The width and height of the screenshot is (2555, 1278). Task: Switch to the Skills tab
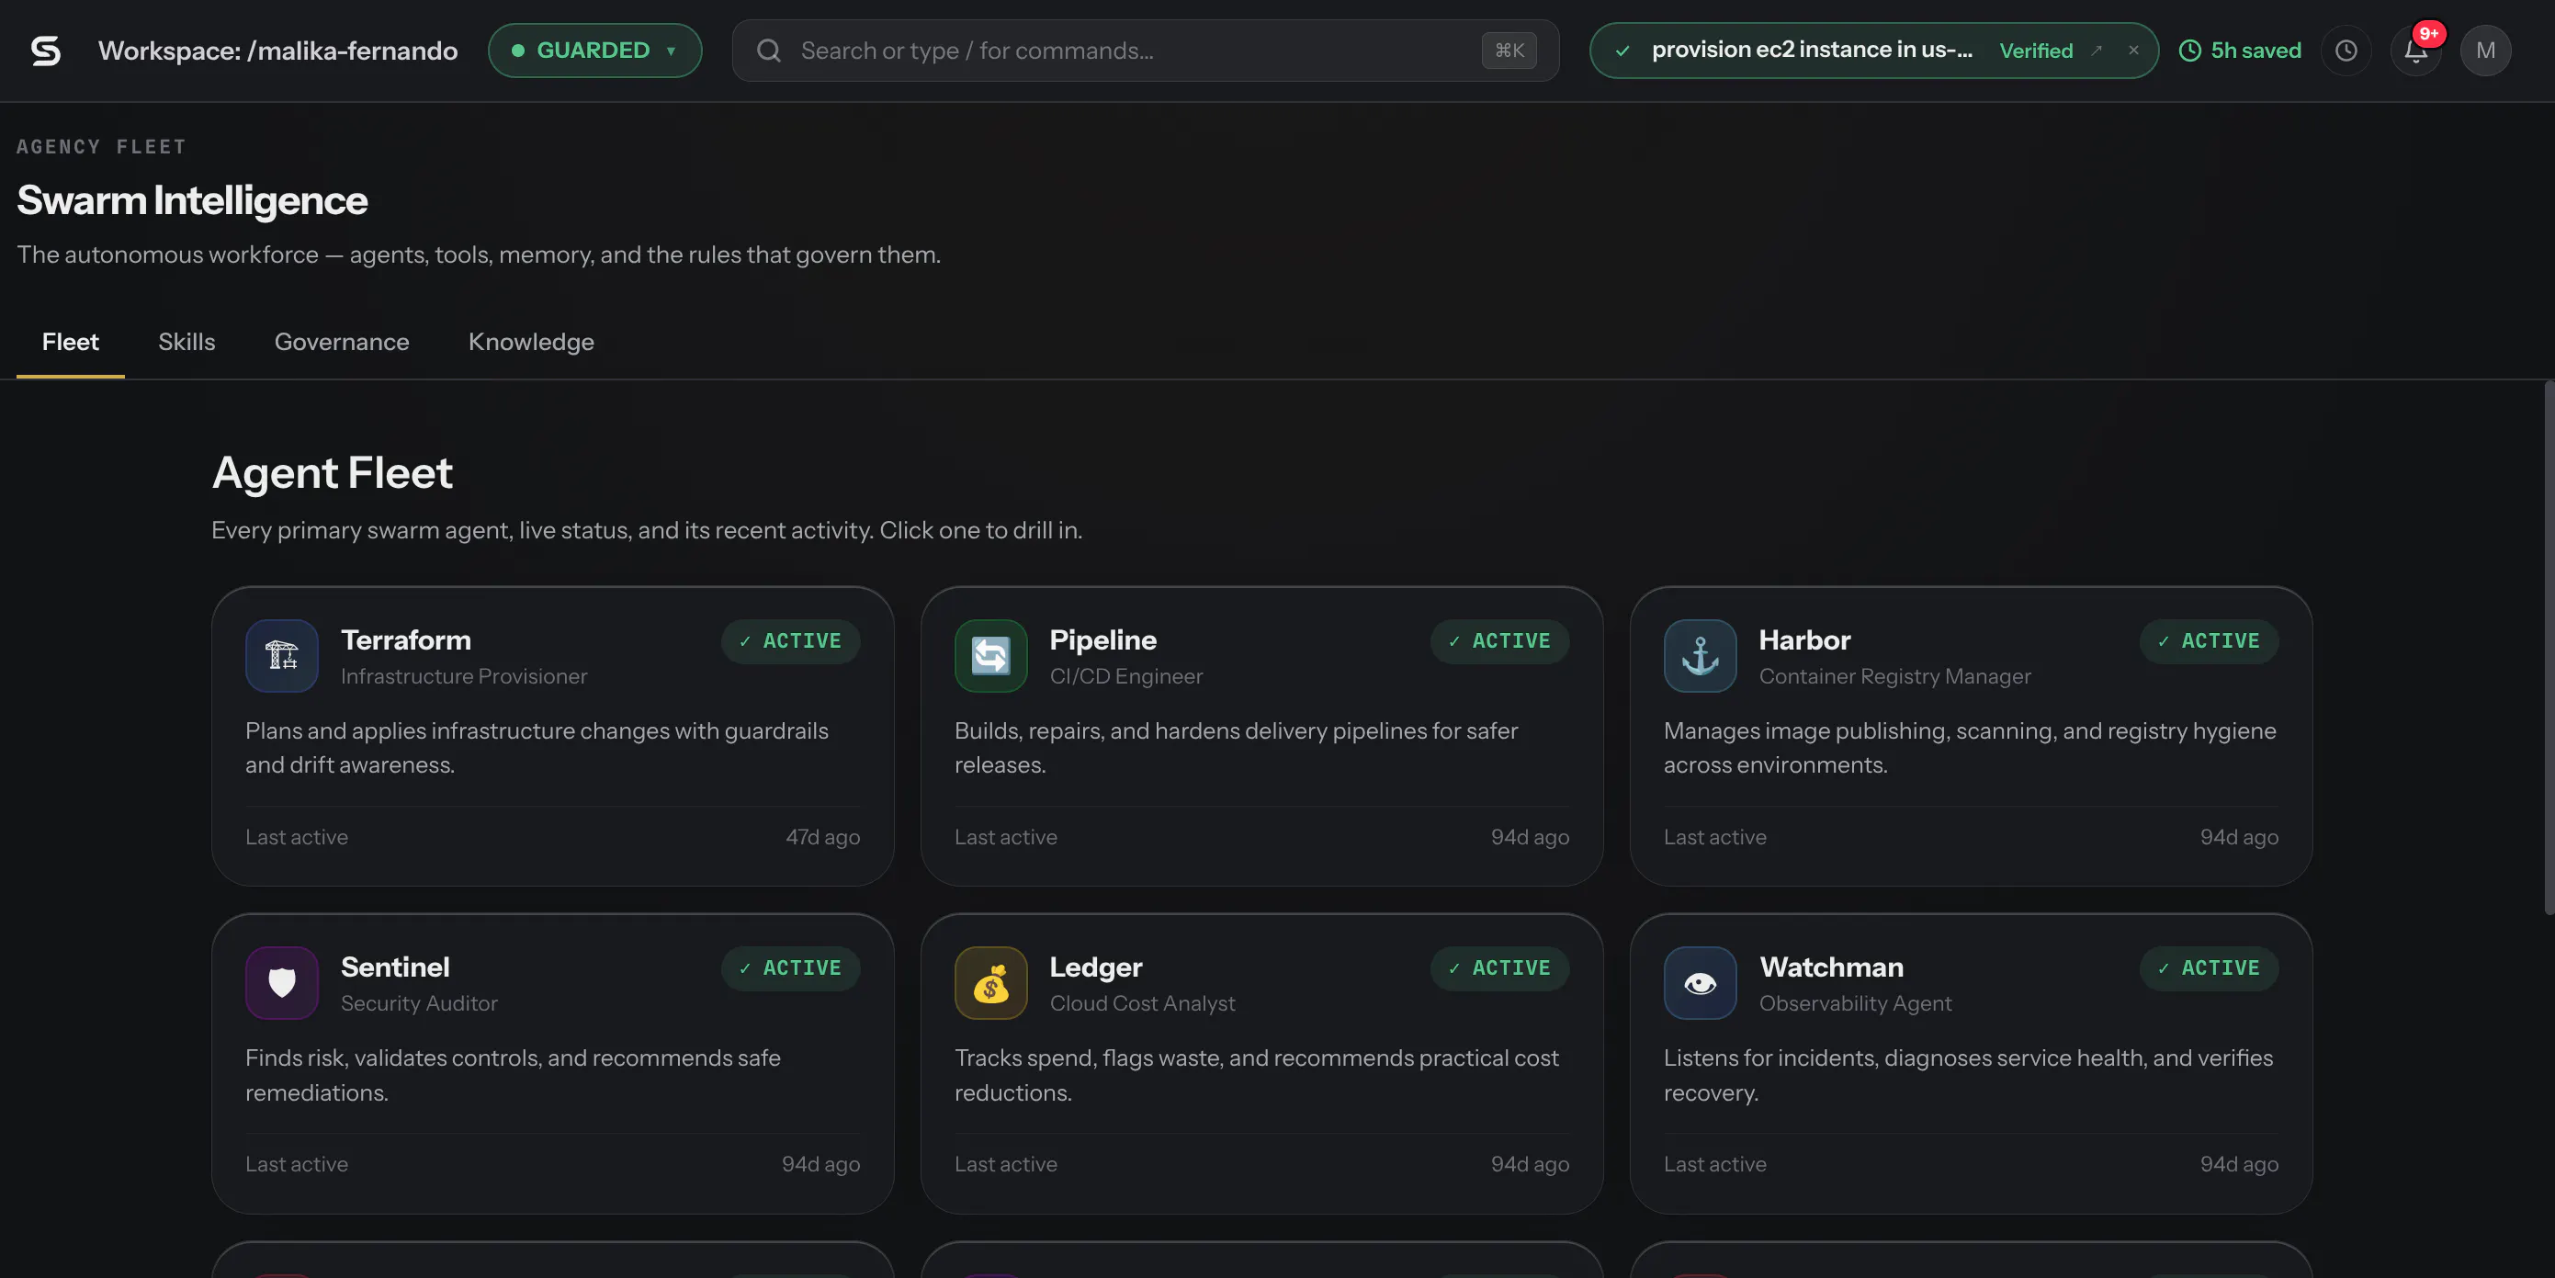tap(187, 343)
